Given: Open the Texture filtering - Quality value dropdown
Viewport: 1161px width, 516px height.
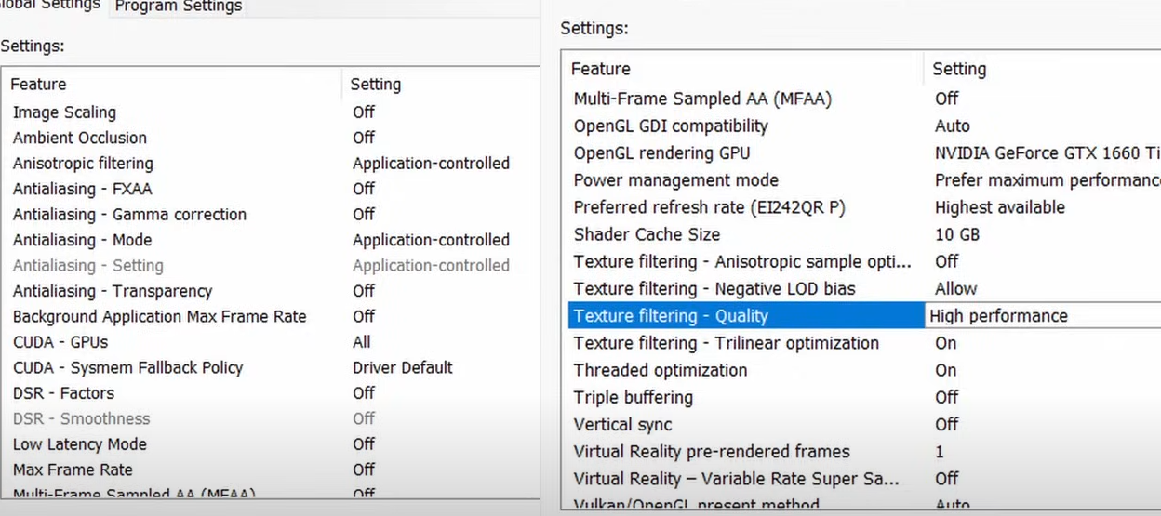Looking at the screenshot, I should click(1042, 316).
